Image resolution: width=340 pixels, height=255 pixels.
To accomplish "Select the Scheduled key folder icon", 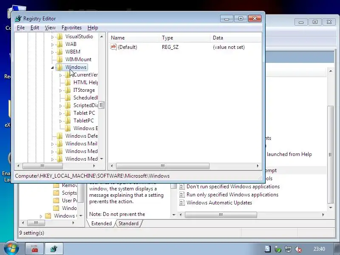I will click(68, 98).
